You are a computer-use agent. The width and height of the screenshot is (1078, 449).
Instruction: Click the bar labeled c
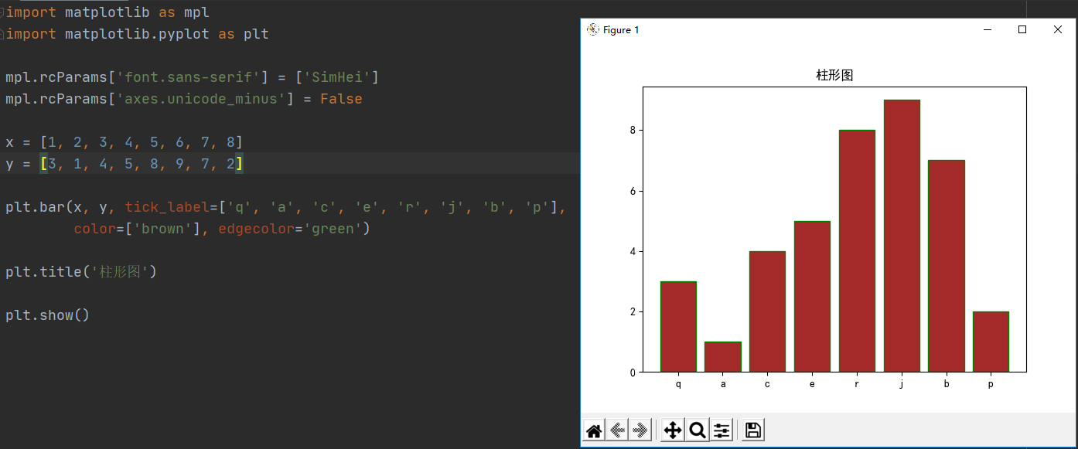(767, 311)
